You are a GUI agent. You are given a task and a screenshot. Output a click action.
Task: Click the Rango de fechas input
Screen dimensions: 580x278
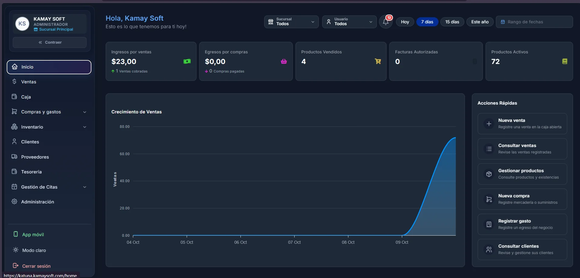[534, 22]
